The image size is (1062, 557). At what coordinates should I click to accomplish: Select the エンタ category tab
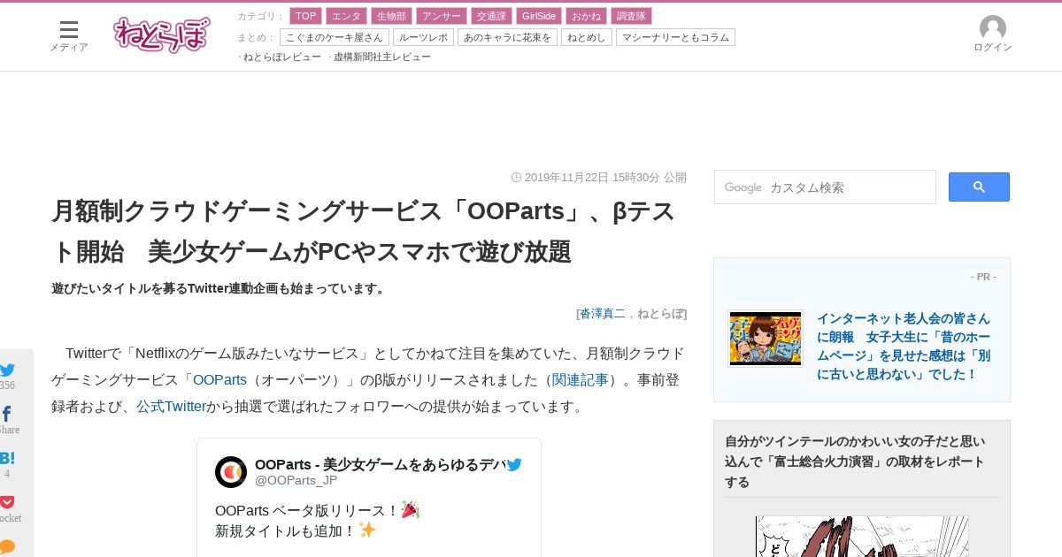(346, 16)
